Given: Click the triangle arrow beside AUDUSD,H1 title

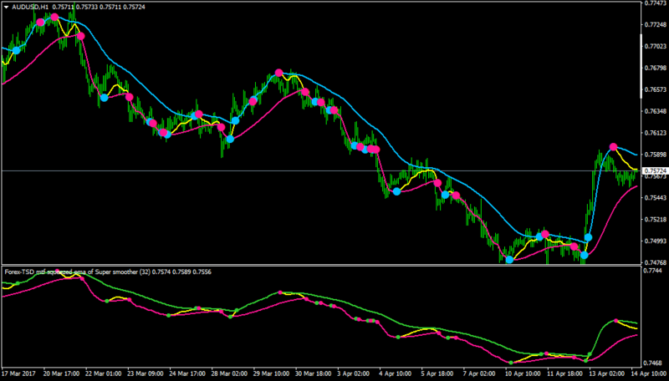Looking at the screenshot, I should pyautogui.click(x=7, y=8).
